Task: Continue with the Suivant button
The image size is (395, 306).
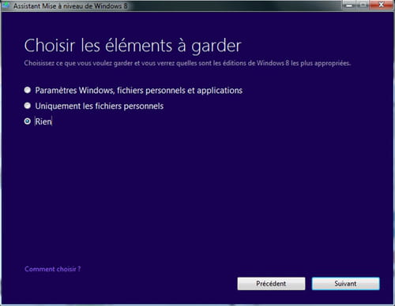Action: pos(346,284)
